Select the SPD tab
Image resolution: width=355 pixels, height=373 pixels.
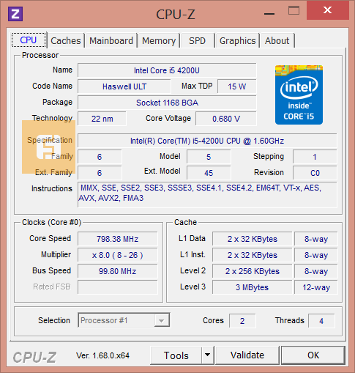[x=198, y=40]
